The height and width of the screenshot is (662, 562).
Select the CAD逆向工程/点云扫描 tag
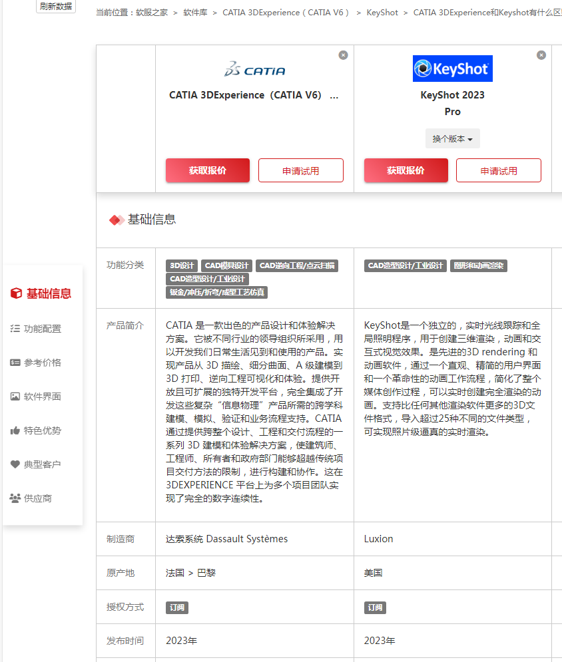296,265
